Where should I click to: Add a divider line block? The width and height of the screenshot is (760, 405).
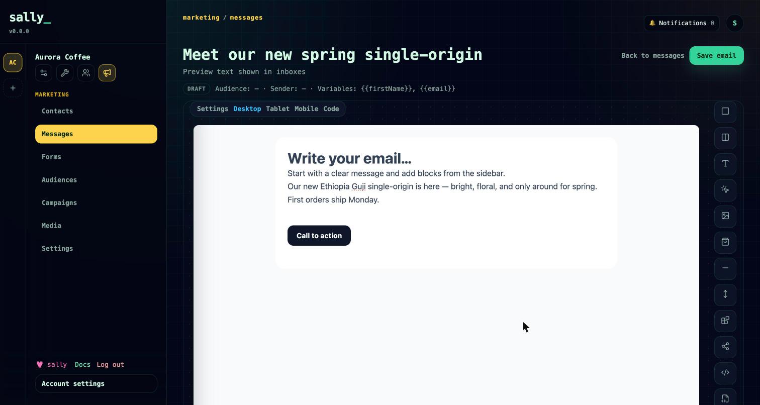tap(725, 268)
